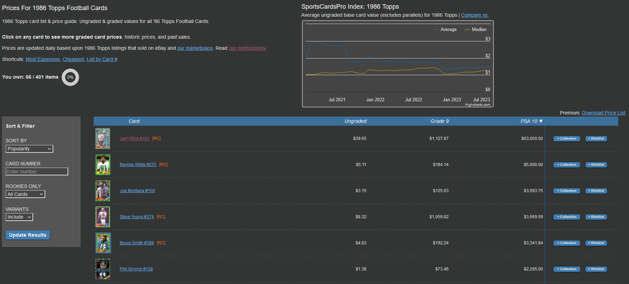This screenshot has width=629, height=284.
Task: Add Phil Simms to Wishlist
Action: tap(596, 269)
